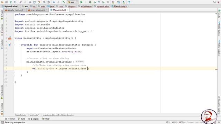Viewport: 221px width, 124px height.
Task: Click the Cut scissors icon
Action: [30, 2]
